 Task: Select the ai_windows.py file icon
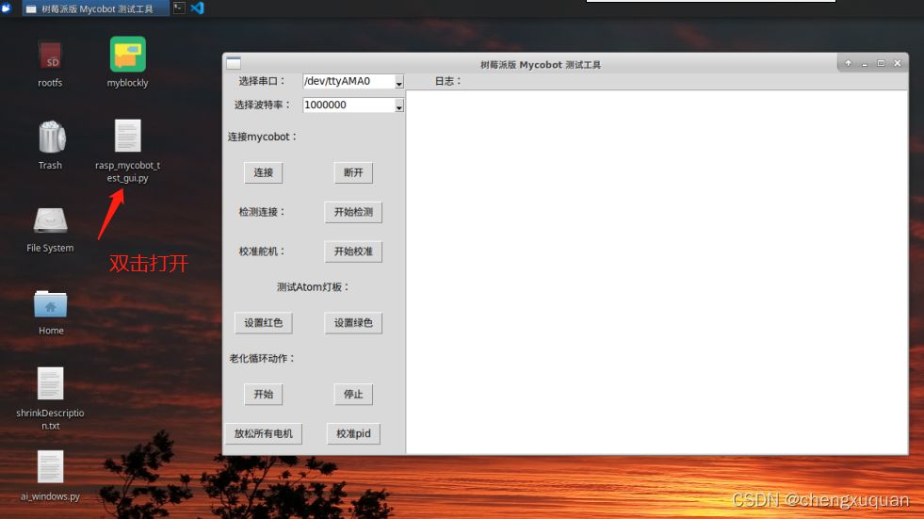(50, 467)
